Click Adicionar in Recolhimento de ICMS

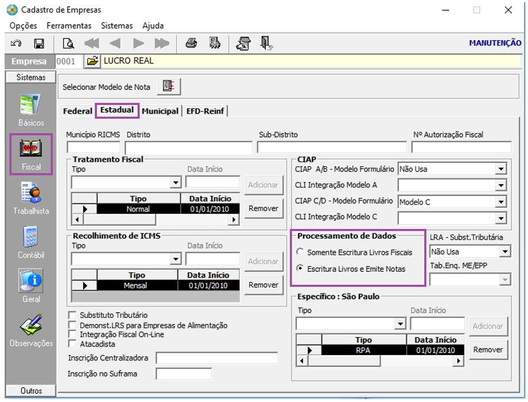(263, 262)
